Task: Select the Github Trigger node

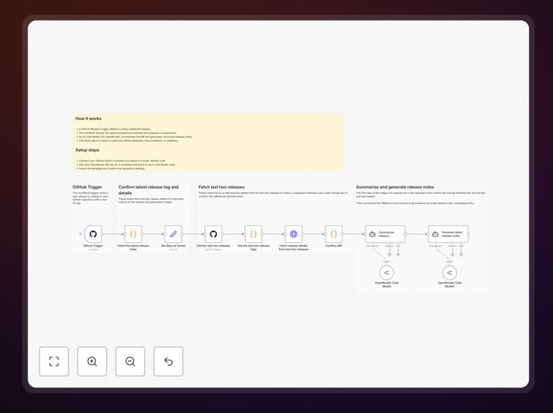Action: 93,234
